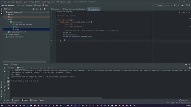191x107 pixels.
Task: Toggle tool window bars icon in status bar
Action: (x=1, y=103)
